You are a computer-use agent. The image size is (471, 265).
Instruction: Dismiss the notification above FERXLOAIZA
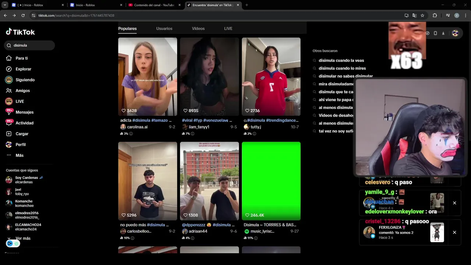454,203
